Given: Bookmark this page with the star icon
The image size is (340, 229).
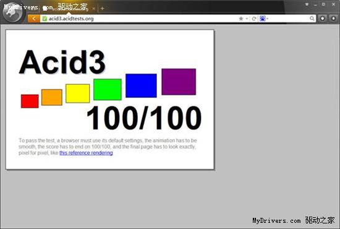Looking at the screenshot, I should 240,19.
